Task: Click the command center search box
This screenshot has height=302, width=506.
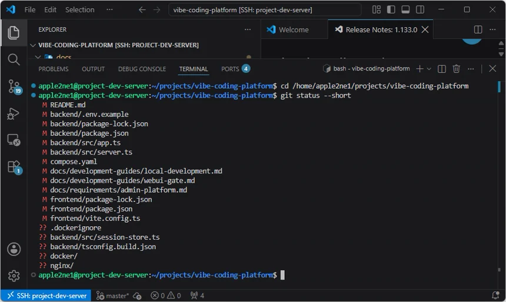Action: coord(265,9)
